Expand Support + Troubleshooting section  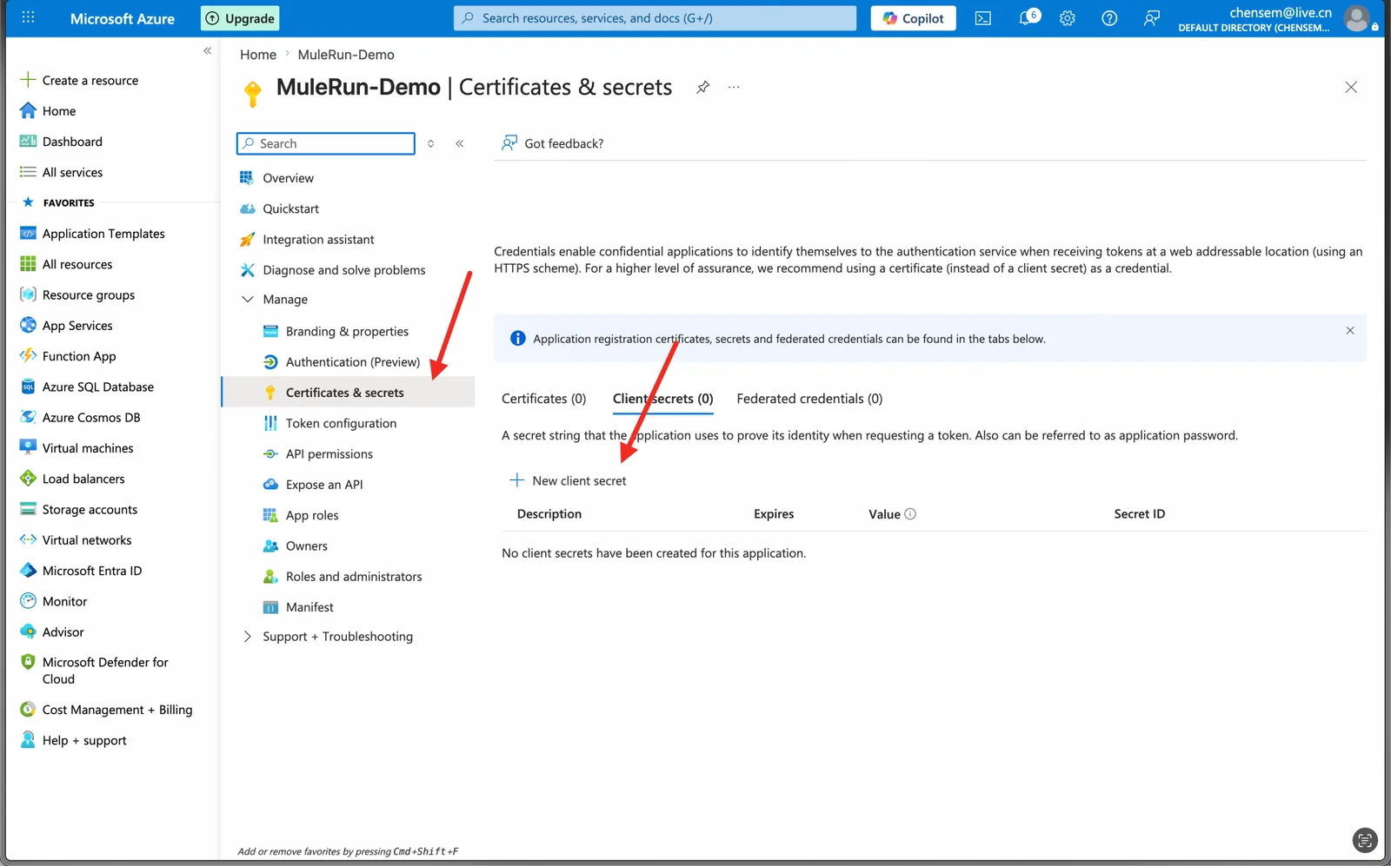pos(248,637)
